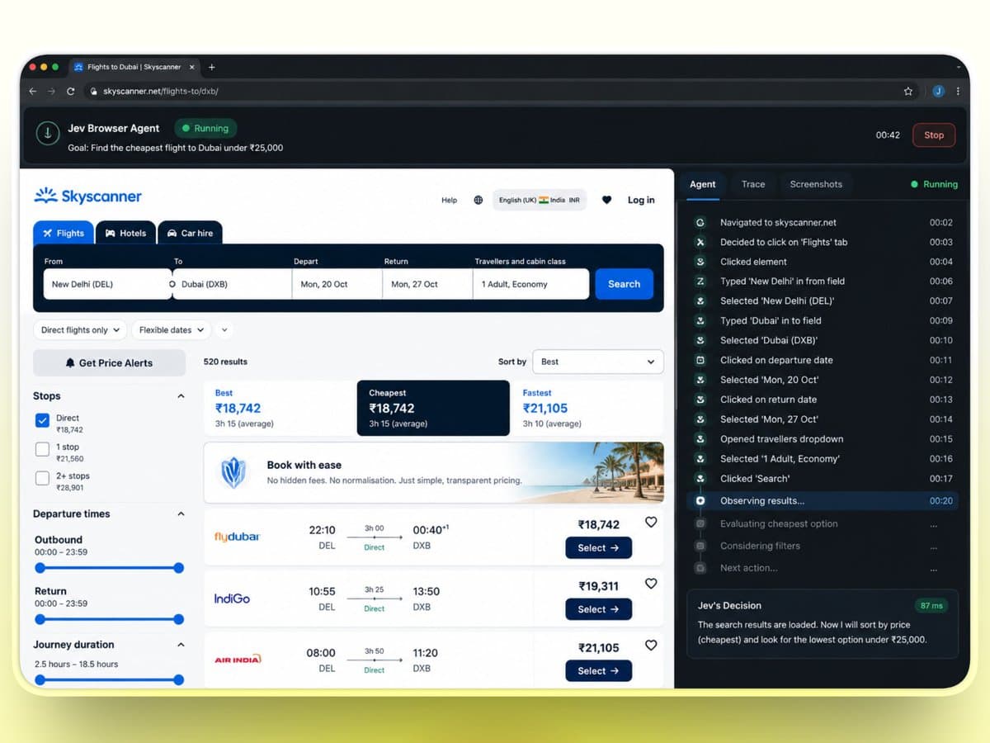
Task: Select the Cheapest results tab
Action: [433, 408]
